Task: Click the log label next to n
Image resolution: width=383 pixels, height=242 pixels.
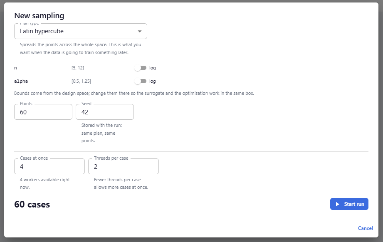Action: (153, 68)
